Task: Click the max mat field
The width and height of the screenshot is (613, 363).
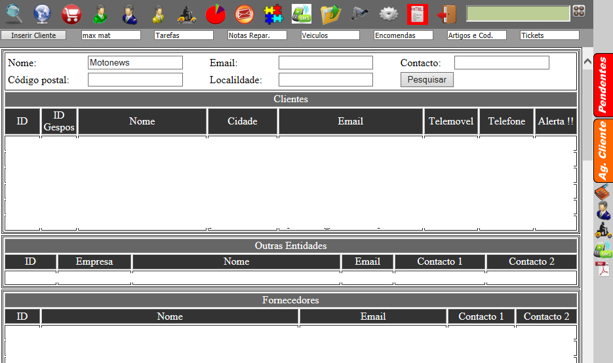Action: [111, 35]
